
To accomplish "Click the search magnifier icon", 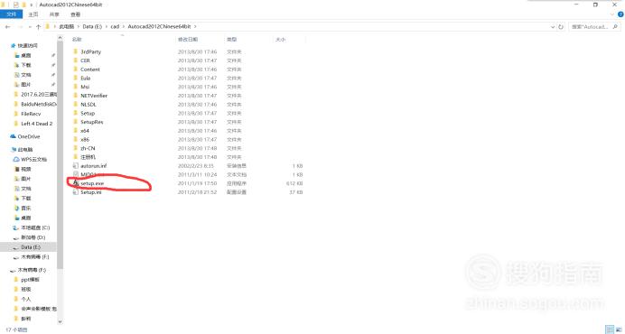I will tap(615, 27).
